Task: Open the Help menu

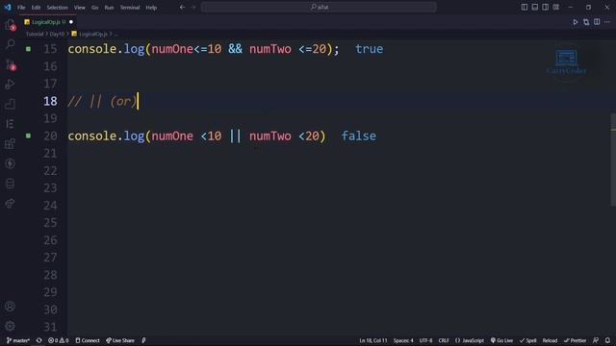Action: tap(151, 8)
